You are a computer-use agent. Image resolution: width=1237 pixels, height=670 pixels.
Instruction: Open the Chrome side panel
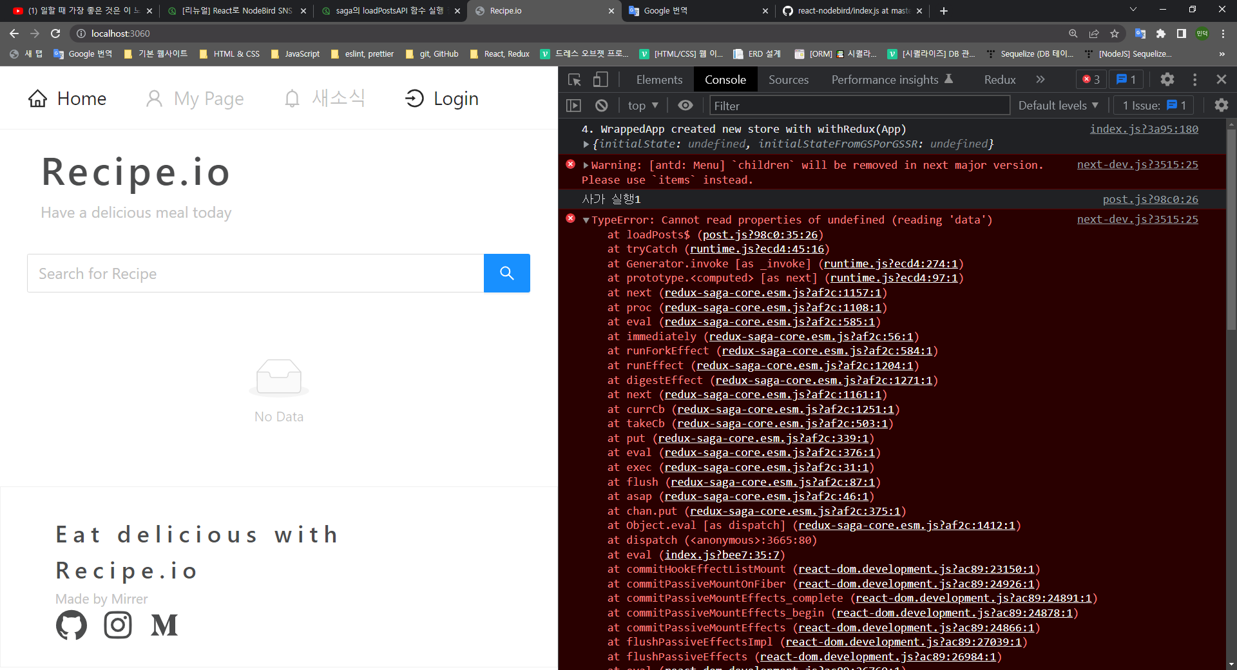coord(1182,33)
